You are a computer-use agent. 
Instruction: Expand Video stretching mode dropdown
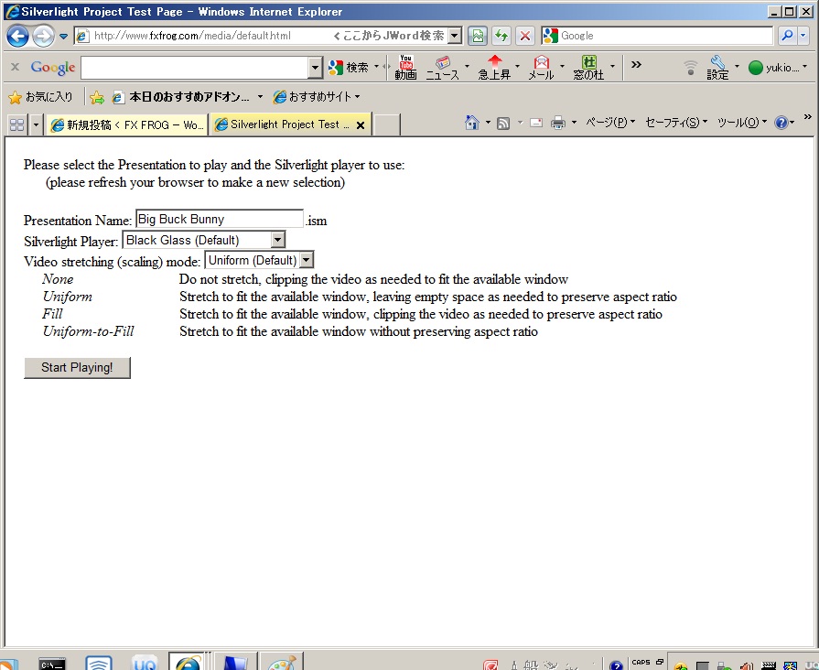click(307, 260)
